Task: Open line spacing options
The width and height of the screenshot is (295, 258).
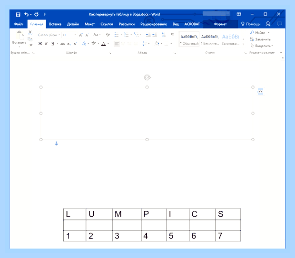Action: click(144, 44)
